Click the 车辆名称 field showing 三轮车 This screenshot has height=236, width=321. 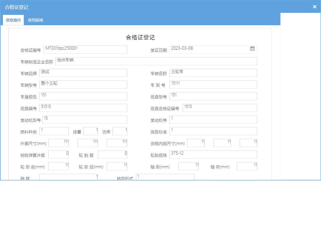pos(213,73)
